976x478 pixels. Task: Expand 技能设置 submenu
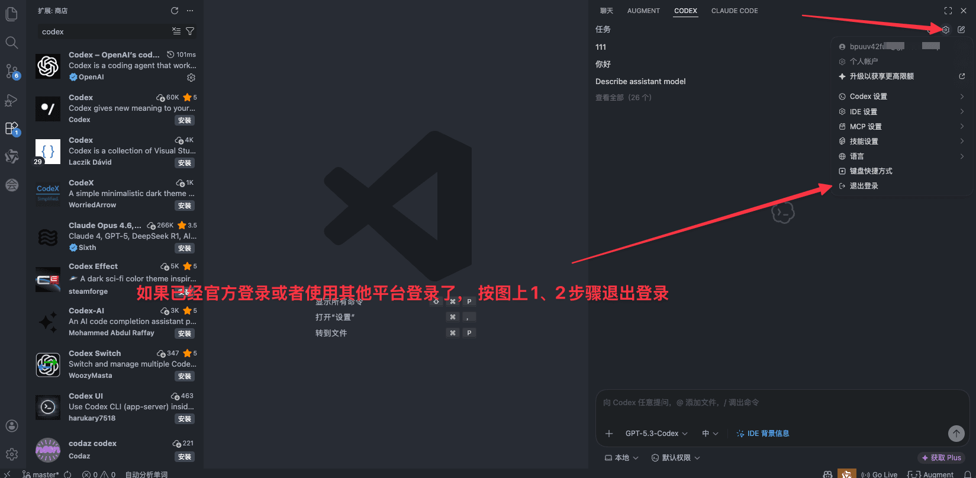click(x=901, y=142)
